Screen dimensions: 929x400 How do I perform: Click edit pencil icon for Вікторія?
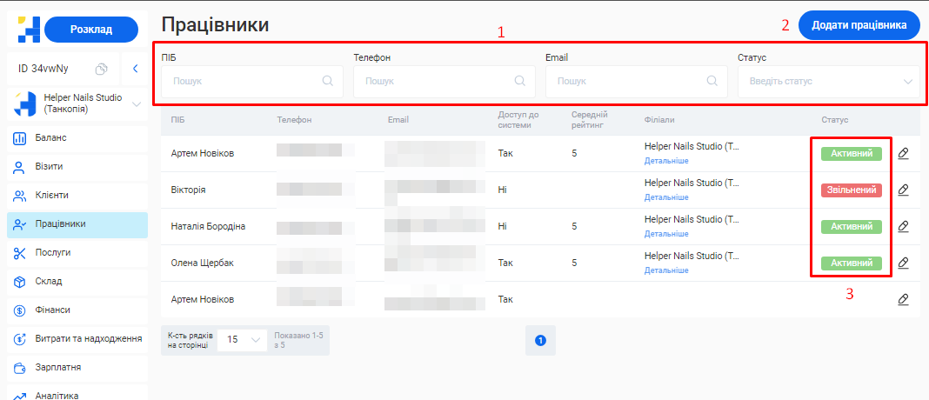(x=903, y=190)
